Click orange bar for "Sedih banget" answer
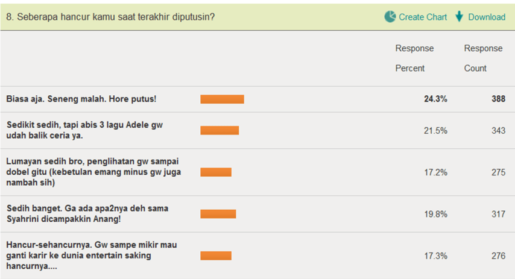This screenshot has height=279, width=515. 218,214
